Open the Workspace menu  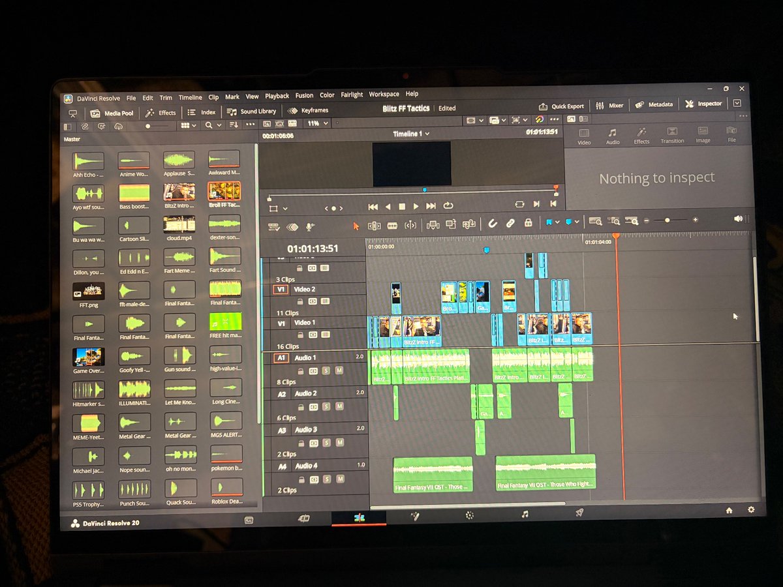384,94
